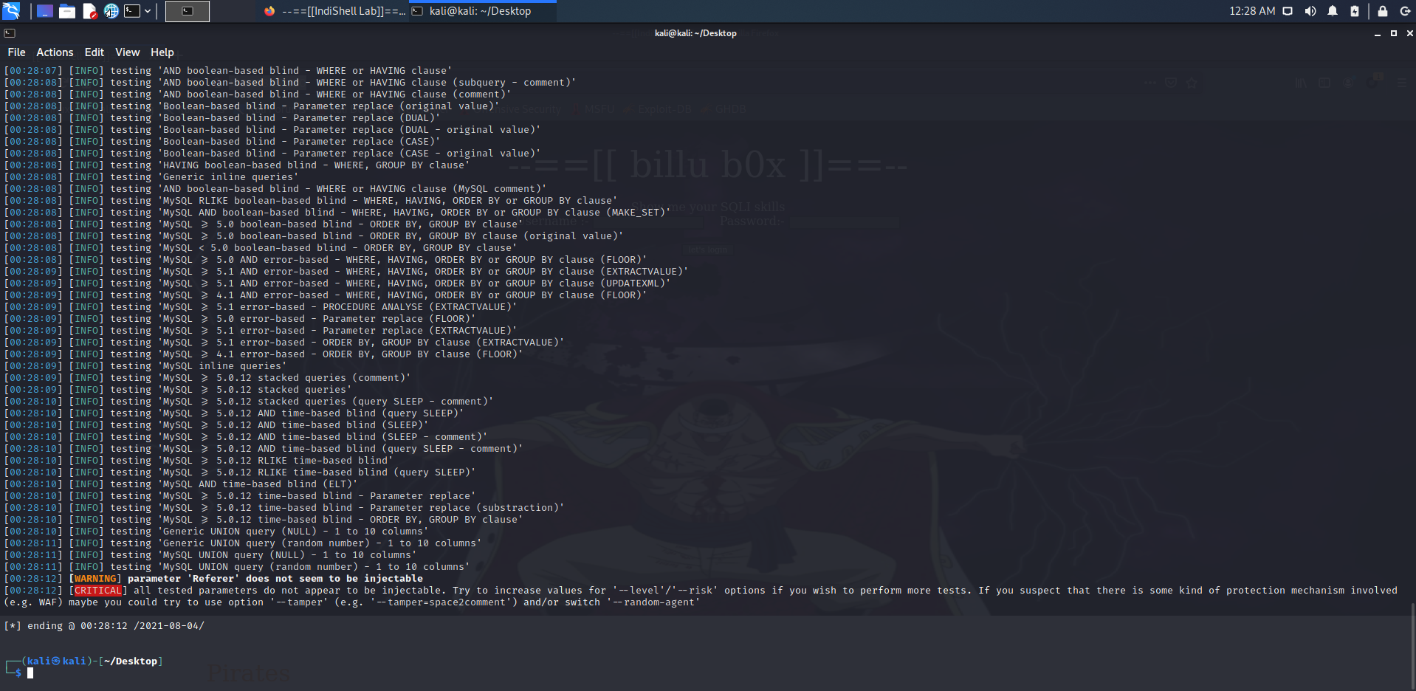Select the workspace switcher thumbnail

click(188, 11)
